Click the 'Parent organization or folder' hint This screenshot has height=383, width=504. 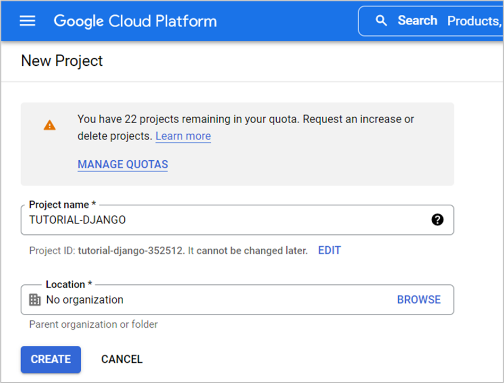point(93,325)
